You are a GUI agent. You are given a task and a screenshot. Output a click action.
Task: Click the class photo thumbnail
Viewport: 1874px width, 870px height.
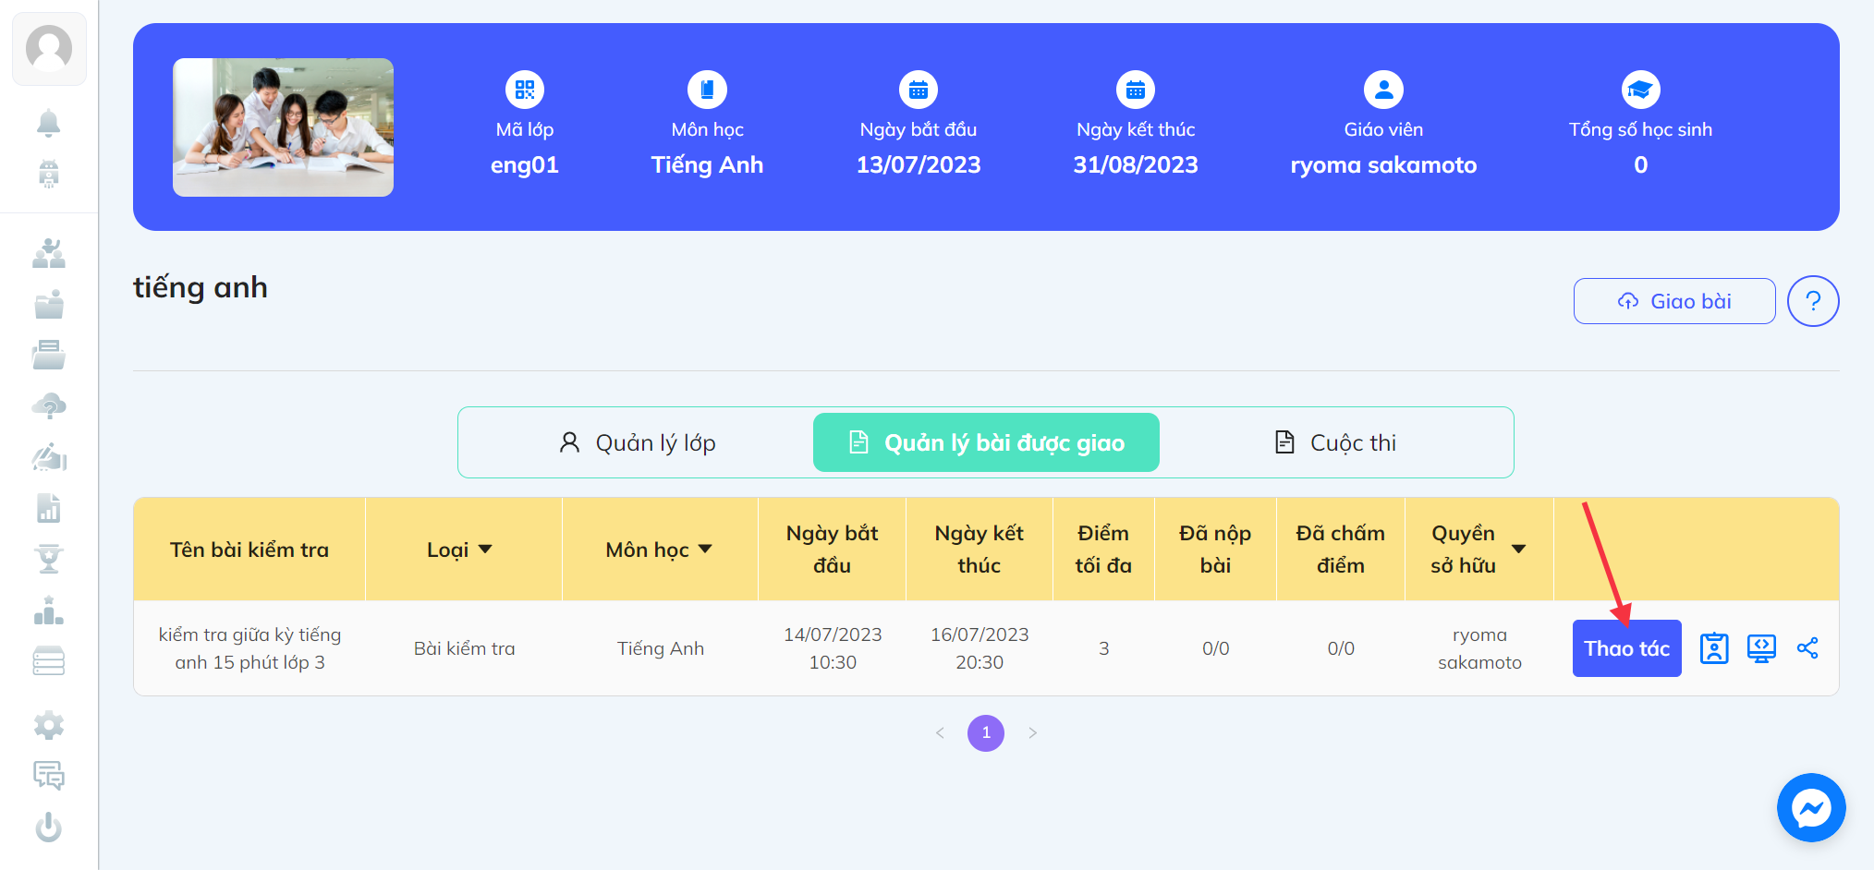coord(283,127)
